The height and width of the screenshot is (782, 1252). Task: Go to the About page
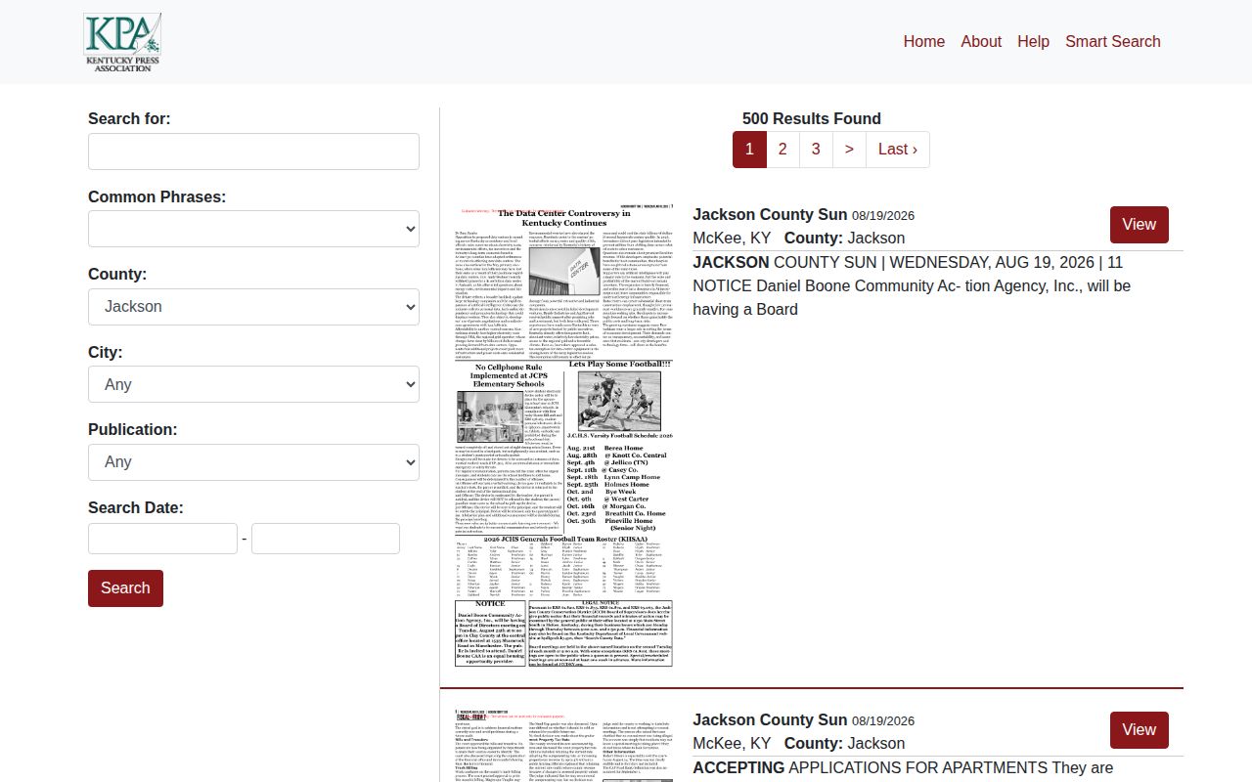981,41
